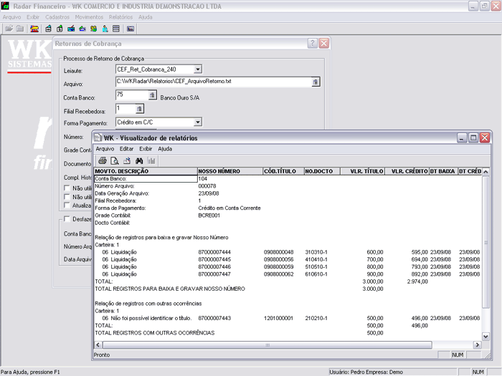Image resolution: width=502 pixels, height=376 pixels.
Task: Click the last icon in main toolbar
Action: (131, 29)
